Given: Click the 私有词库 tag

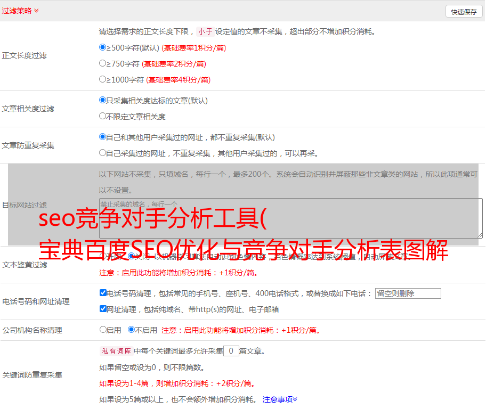Looking at the screenshot, I should click(x=115, y=351).
